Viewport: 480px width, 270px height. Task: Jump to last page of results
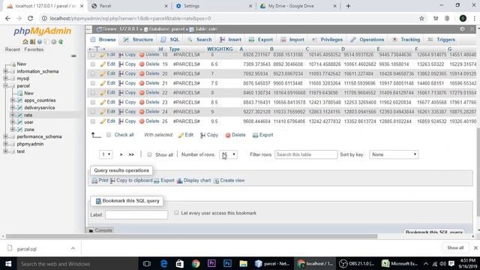pyautogui.click(x=131, y=154)
